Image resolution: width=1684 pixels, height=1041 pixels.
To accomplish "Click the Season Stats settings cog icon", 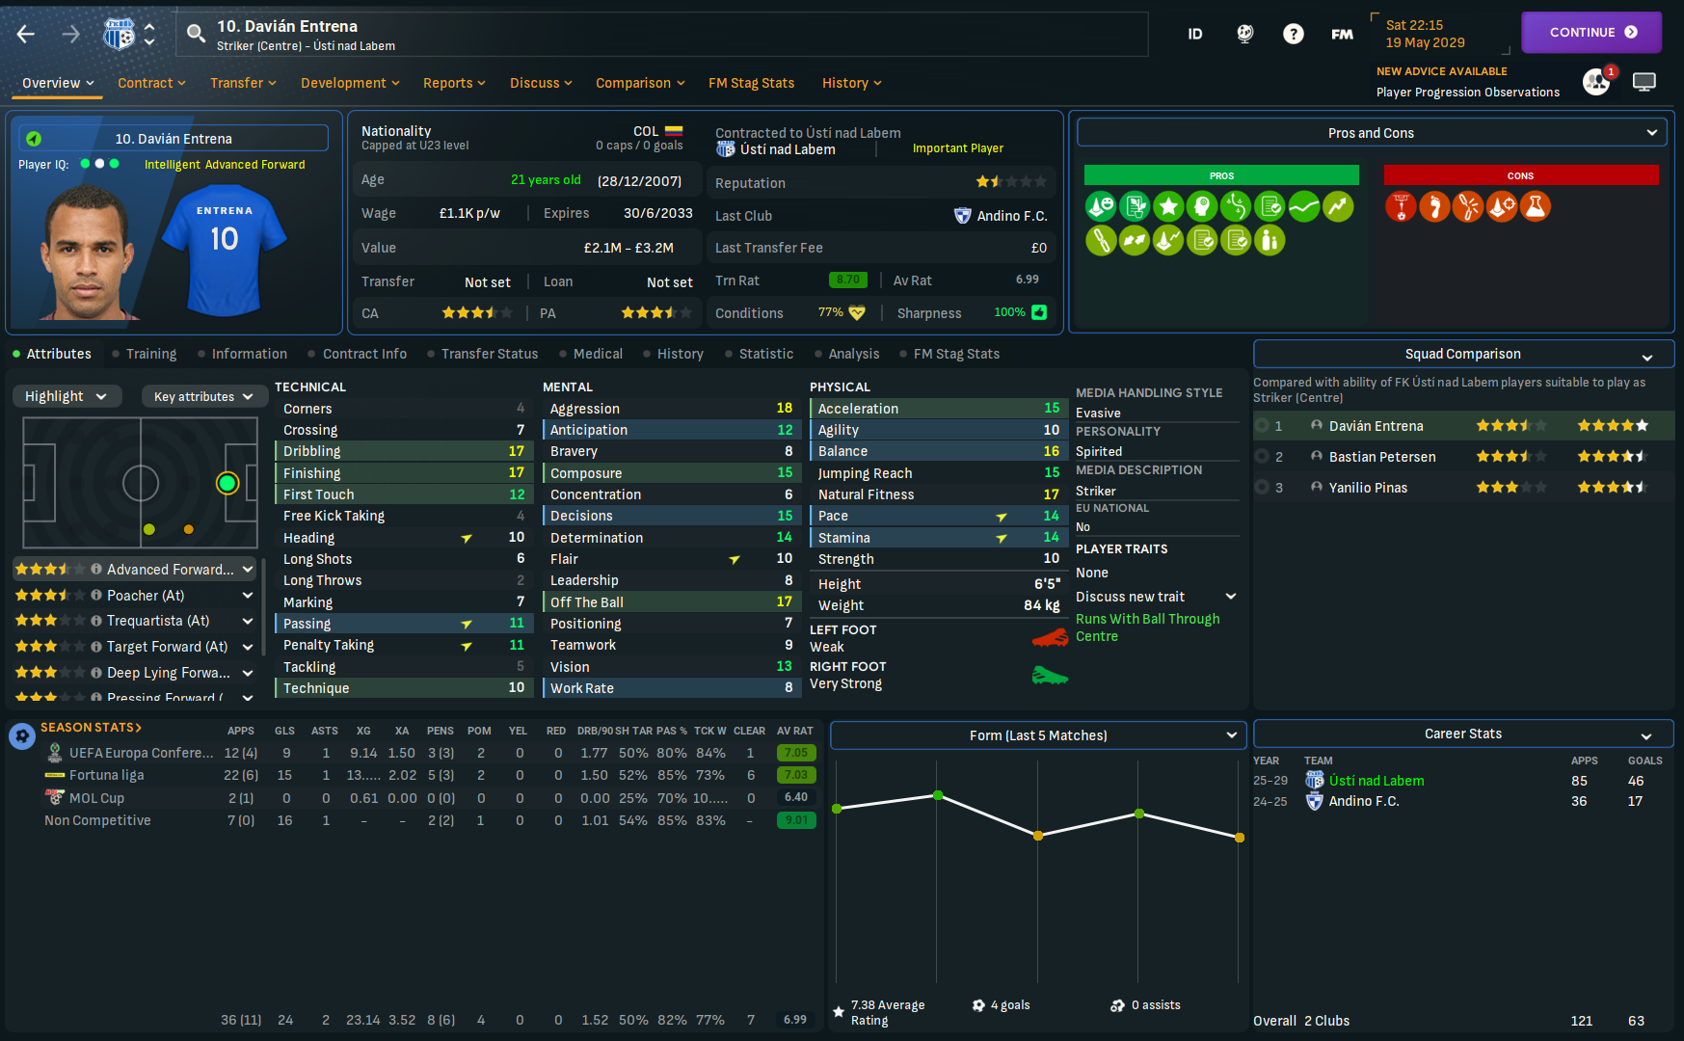I will 21,736.
